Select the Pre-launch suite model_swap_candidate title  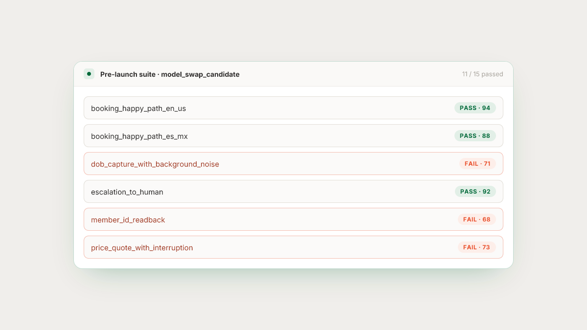(170, 74)
